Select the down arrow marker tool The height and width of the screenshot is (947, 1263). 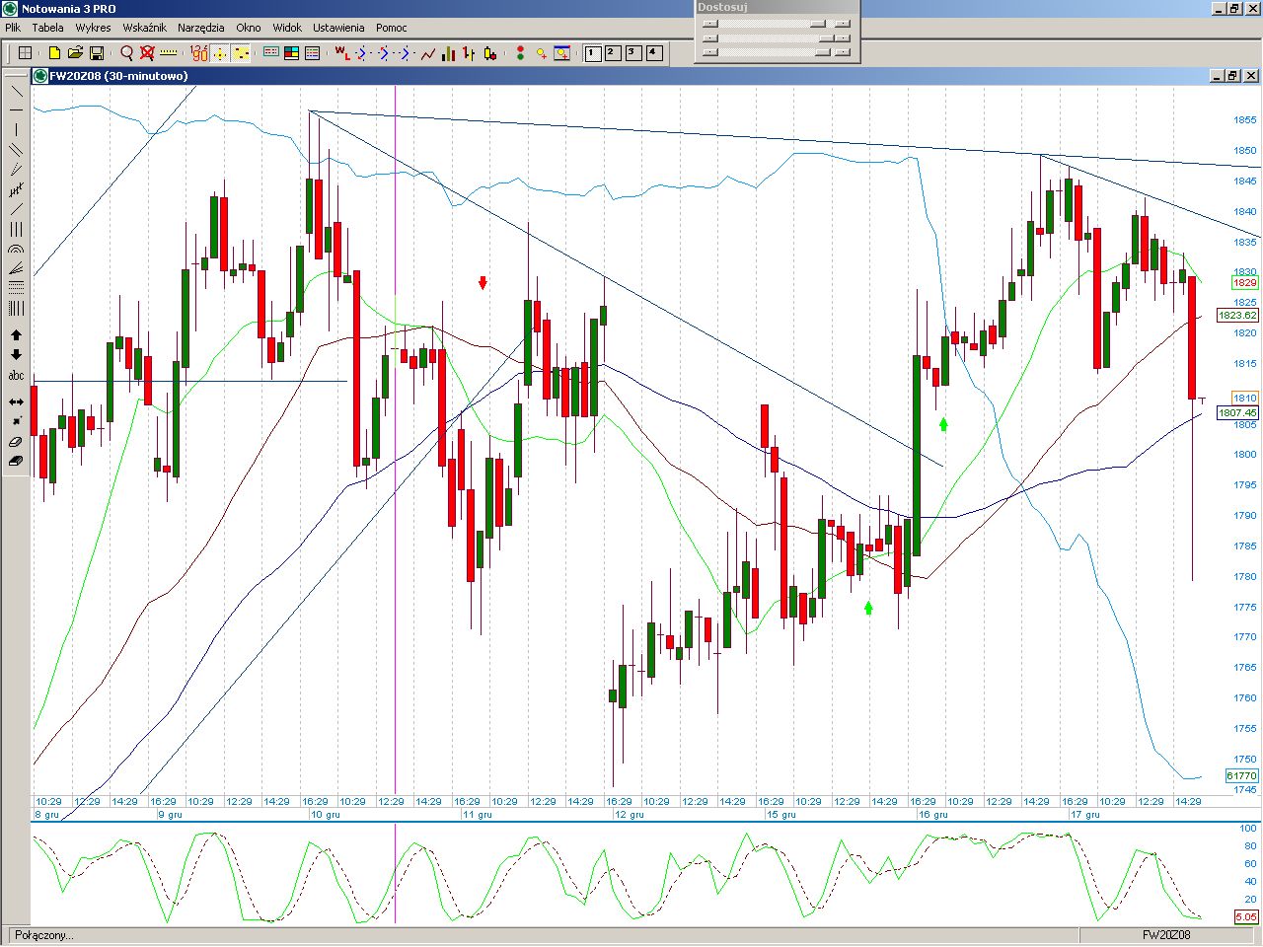pos(17,355)
